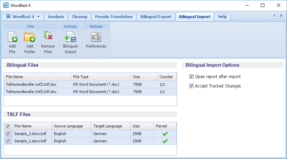Select the Sample_1.docx.txlf file name
The width and height of the screenshot is (287, 159).
[x=30, y=141]
